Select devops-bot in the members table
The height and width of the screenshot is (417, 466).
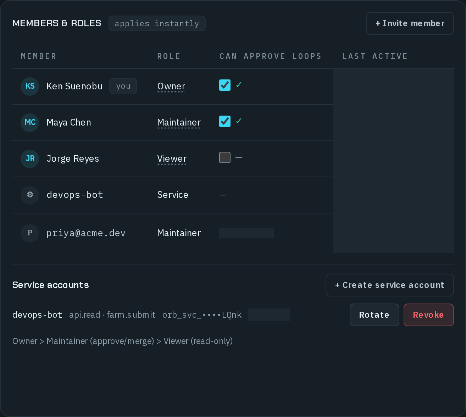[75, 195]
